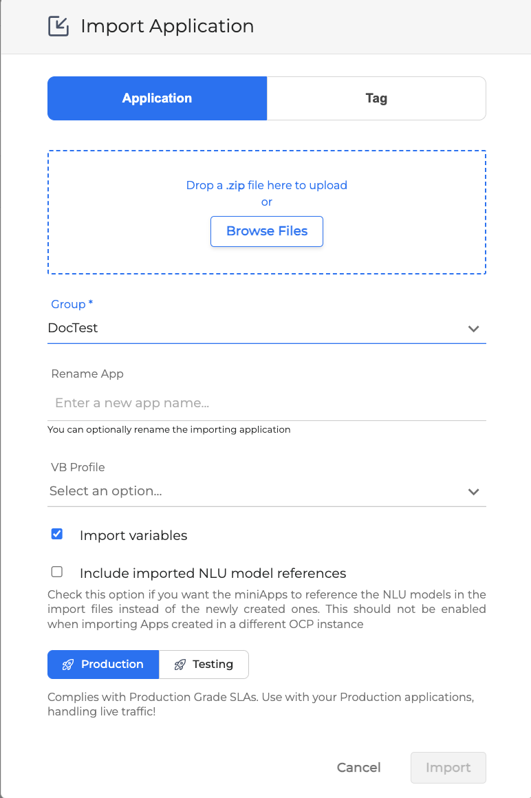
Task: Switch to the Tag tab
Action: click(x=376, y=98)
